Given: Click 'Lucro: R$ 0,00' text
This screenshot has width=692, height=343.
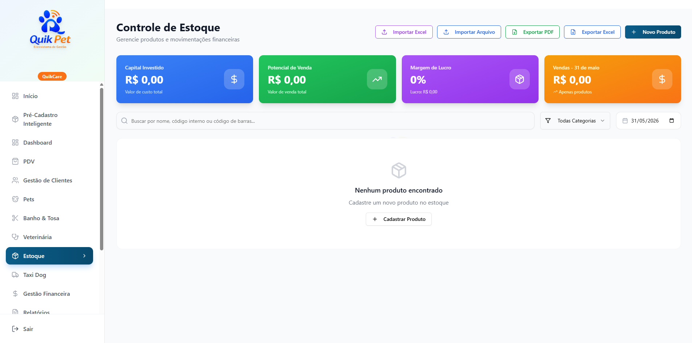Looking at the screenshot, I should 424,92.
